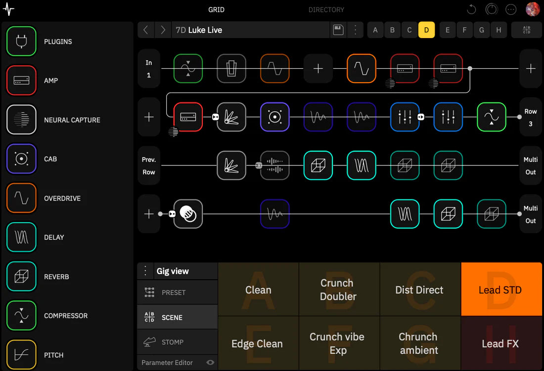
Task: Open the Cab category in the sidebar
Action: 21,159
